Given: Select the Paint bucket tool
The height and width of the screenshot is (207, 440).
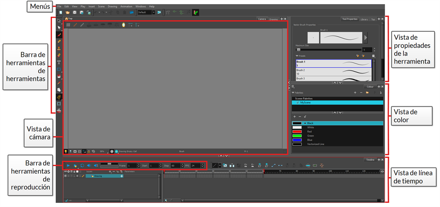Looking at the screenshot, I should click(x=59, y=76).
